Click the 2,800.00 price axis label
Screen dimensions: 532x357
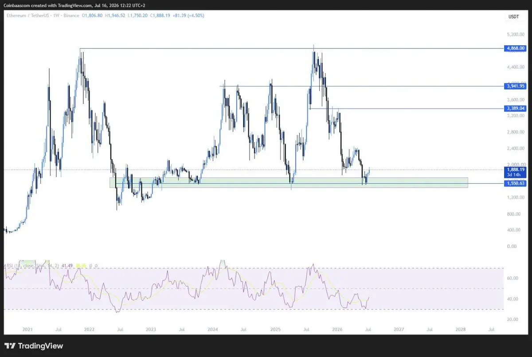click(x=516, y=132)
